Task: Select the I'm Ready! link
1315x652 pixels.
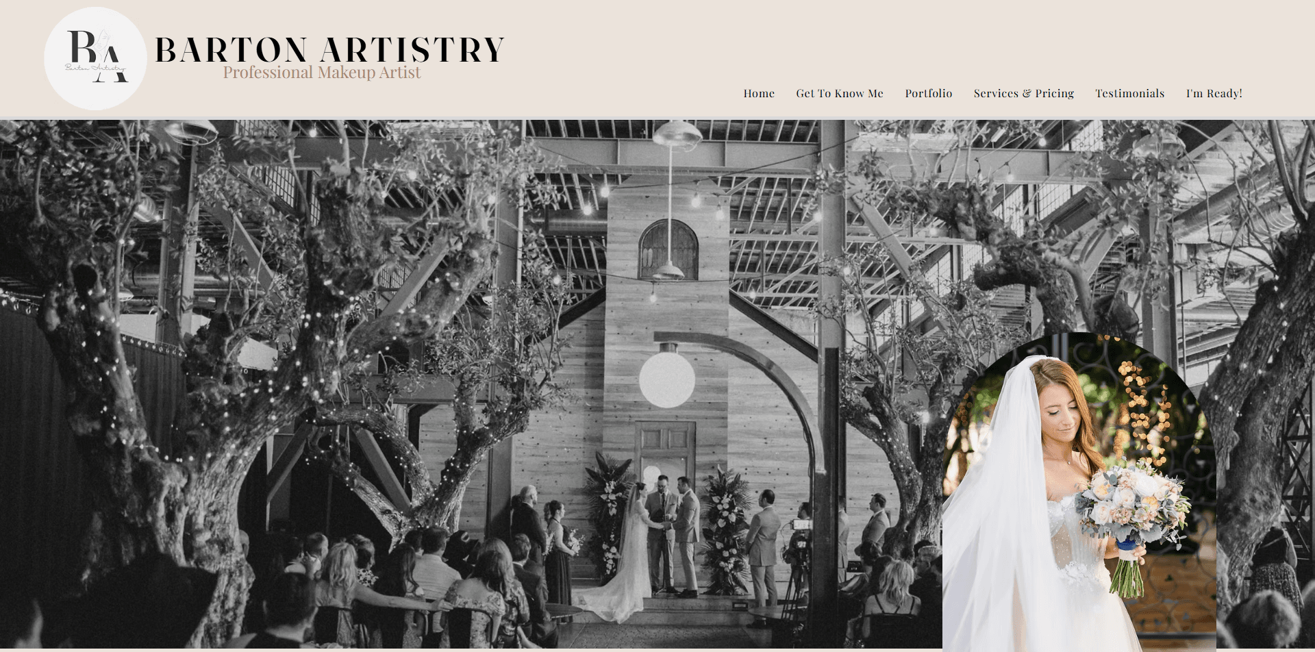Action: pyautogui.click(x=1214, y=93)
